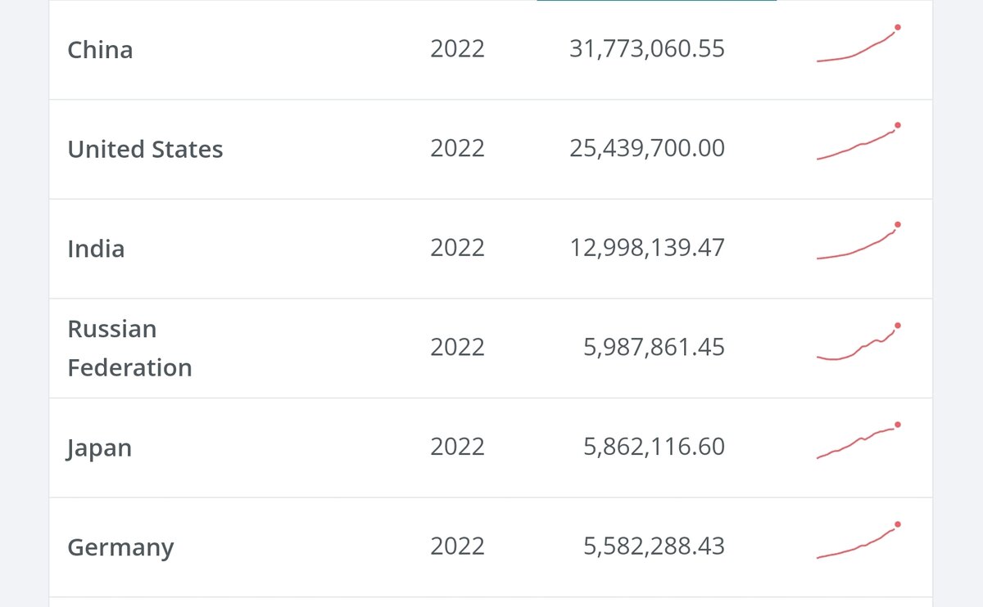This screenshot has width=983, height=607.
Task: Select the 2022 year in Germany's row
Action: [x=457, y=546]
